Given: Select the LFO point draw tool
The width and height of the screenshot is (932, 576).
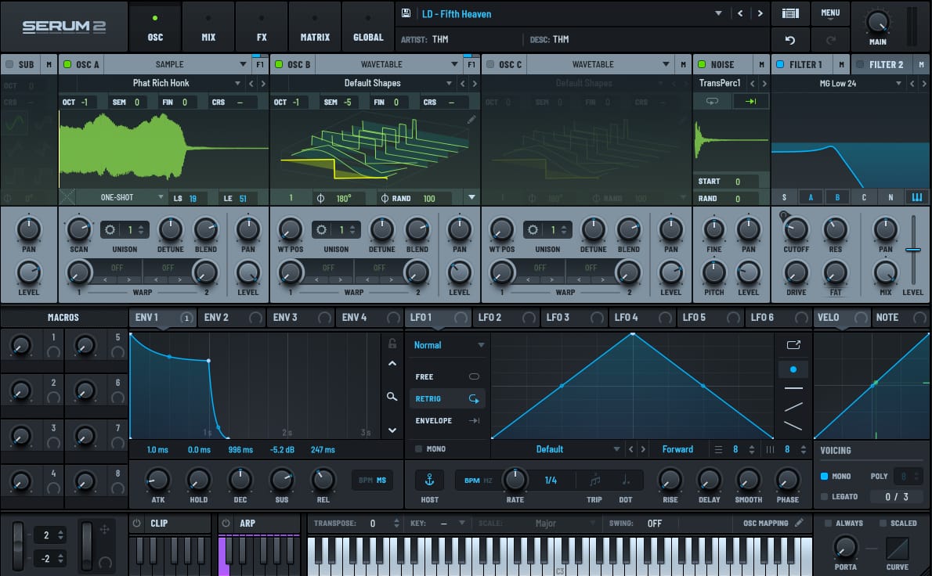Looking at the screenshot, I should (x=793, y=369).
